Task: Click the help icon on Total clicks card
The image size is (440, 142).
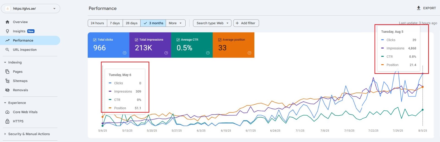Action: coord(125,53)
